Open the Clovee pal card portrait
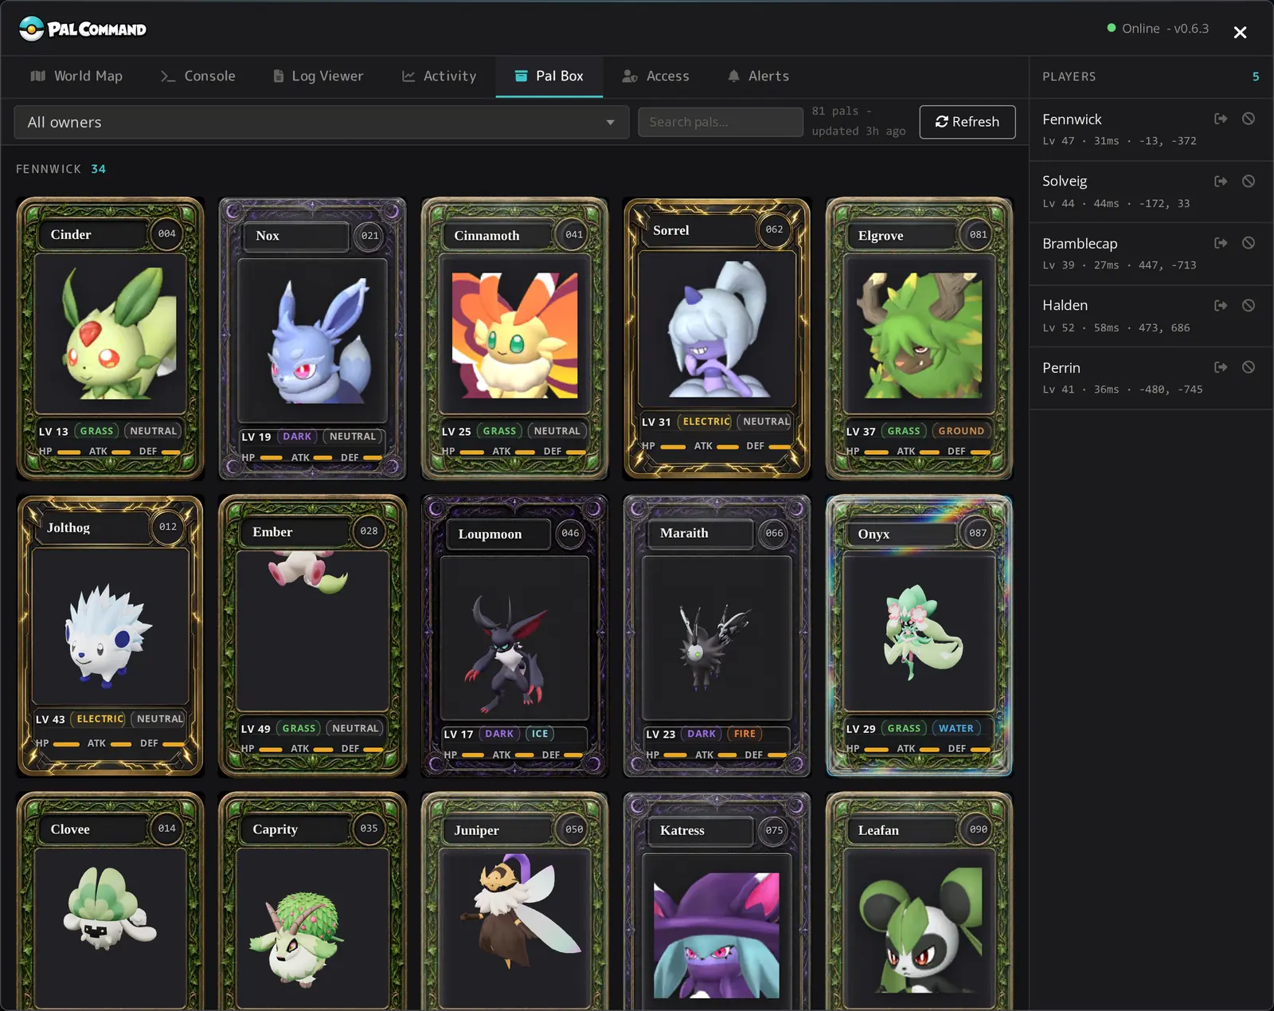 [x=111, y=928]
